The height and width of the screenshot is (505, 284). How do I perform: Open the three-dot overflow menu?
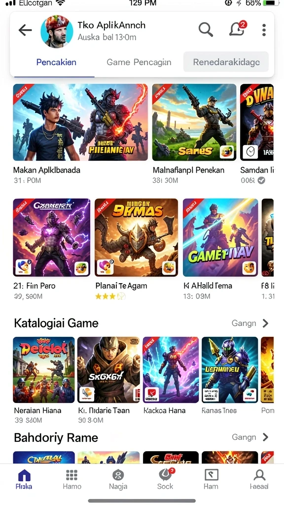(264, 30)
